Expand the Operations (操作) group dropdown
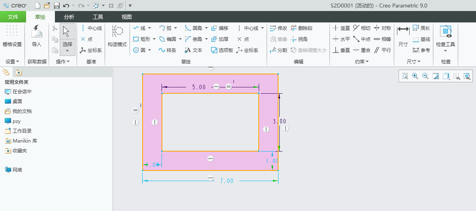The width and height of the screenshot is (476, 211). pyautogui.click(x=63, y=62)
